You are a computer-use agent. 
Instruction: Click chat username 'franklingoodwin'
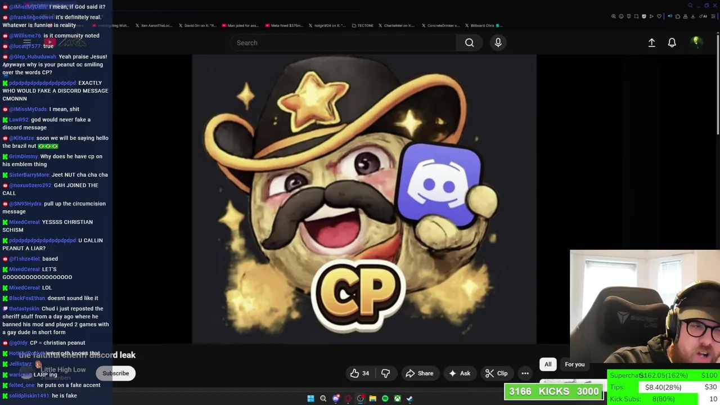tap(31, 17)
